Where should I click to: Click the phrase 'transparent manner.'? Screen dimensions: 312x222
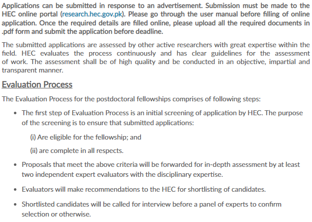point(32,70)
